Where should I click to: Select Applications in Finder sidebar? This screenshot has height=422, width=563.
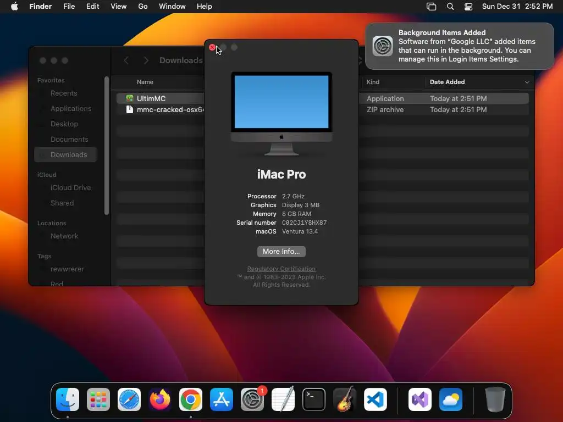pyautogui.click(x=71, y=109)
